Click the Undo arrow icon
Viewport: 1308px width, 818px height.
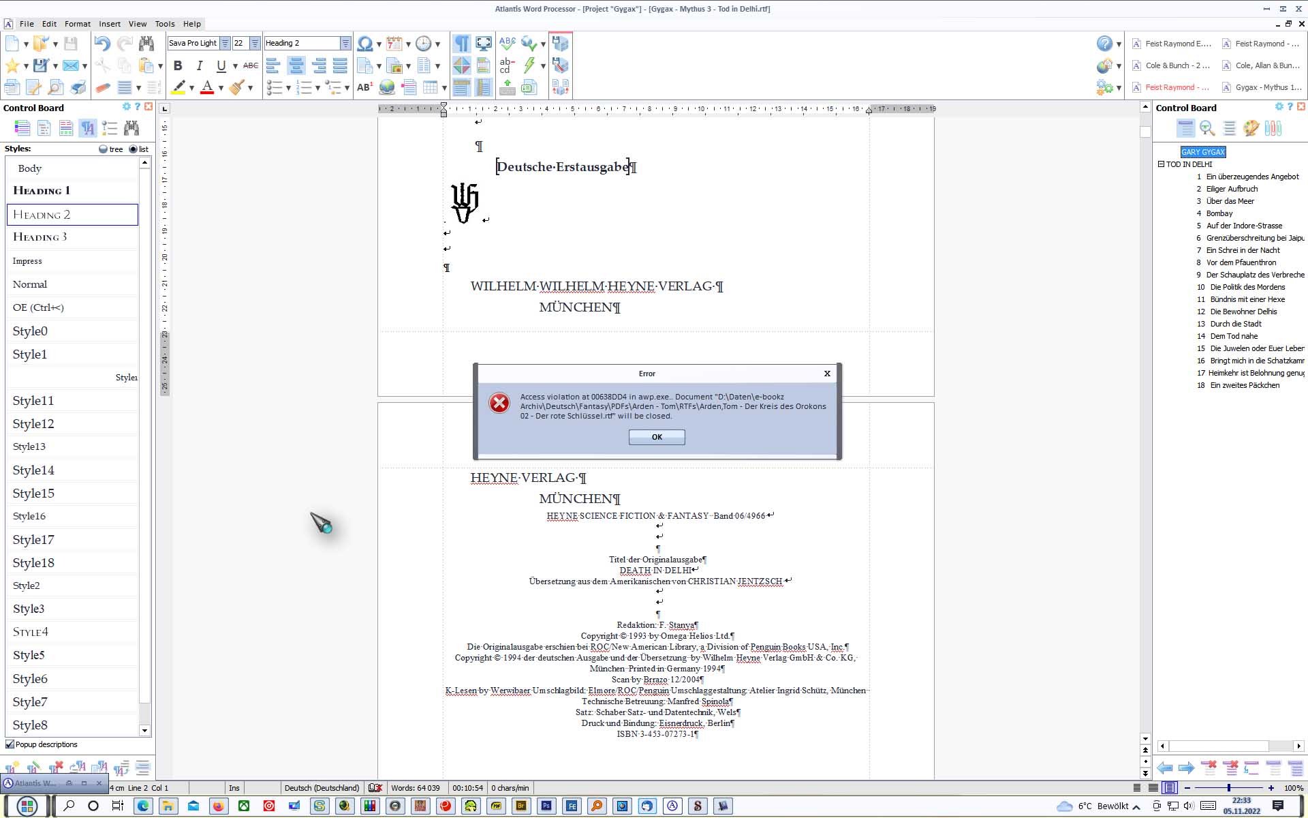[x=102, y=44]
